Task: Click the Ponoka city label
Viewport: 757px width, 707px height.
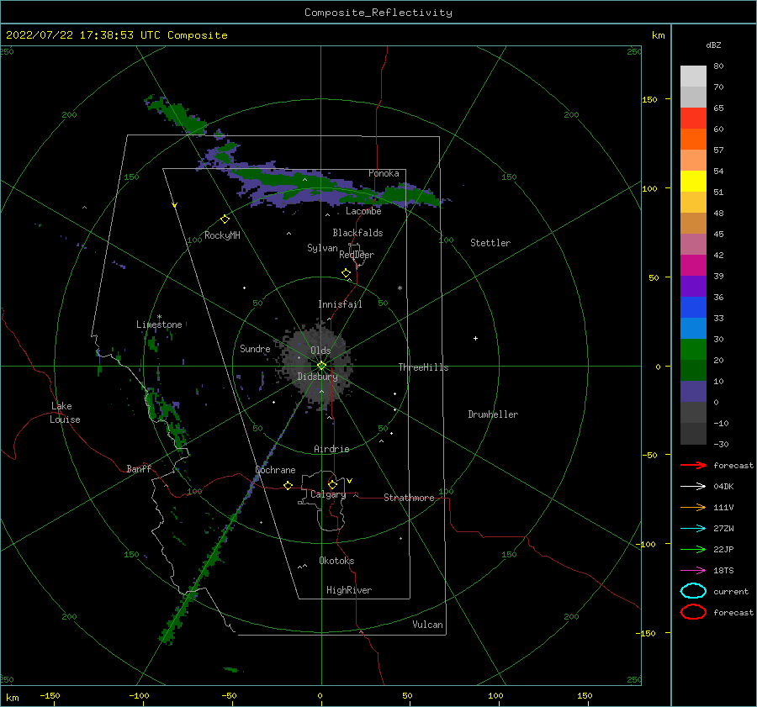Action: tap(384, 173)
